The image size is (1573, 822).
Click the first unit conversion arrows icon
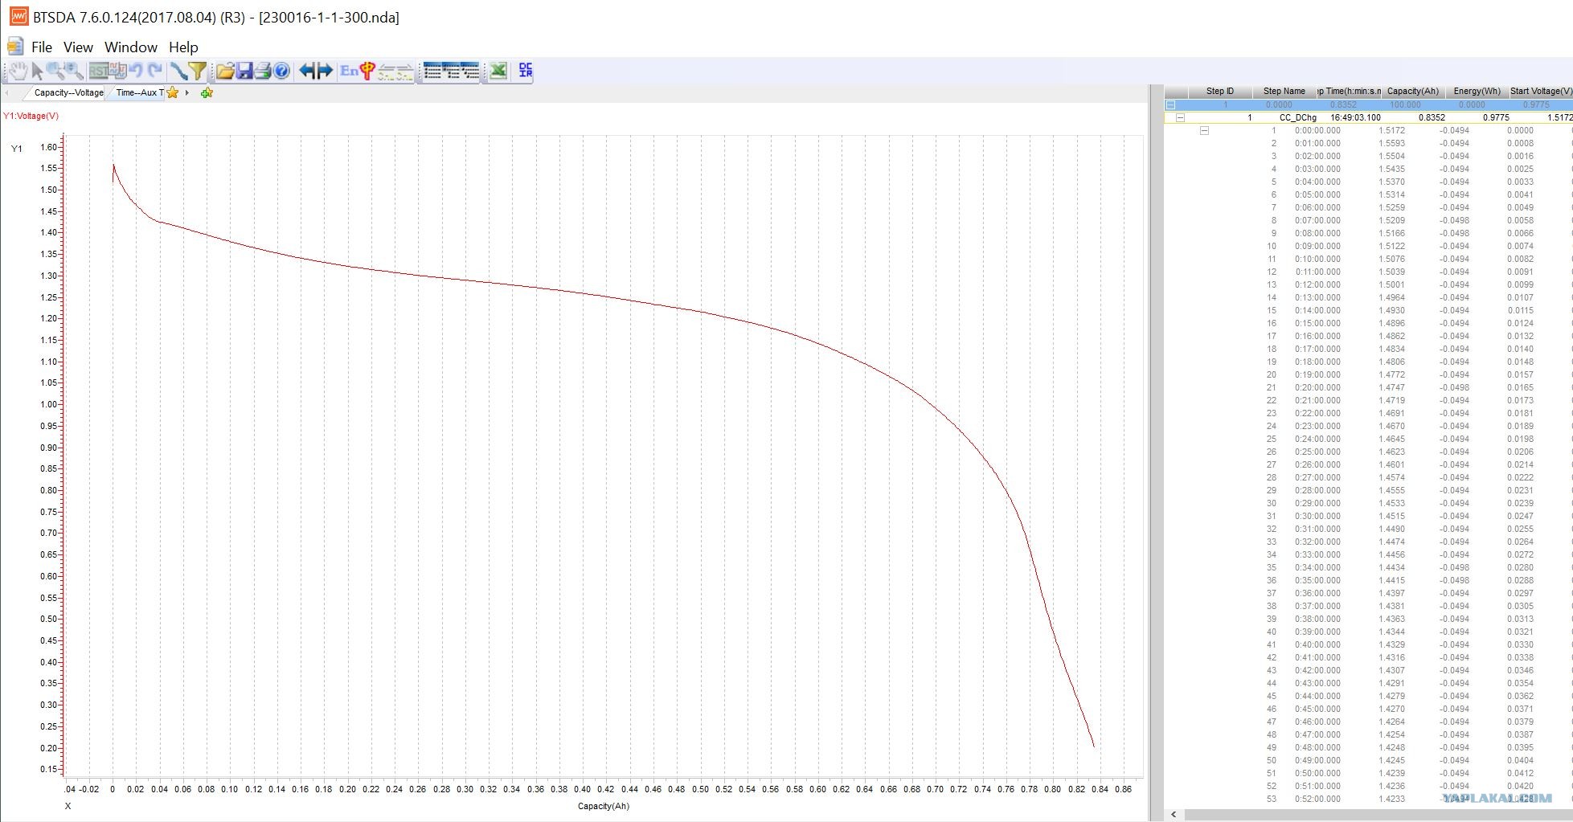pyautogui.click(x=387, y=72)
